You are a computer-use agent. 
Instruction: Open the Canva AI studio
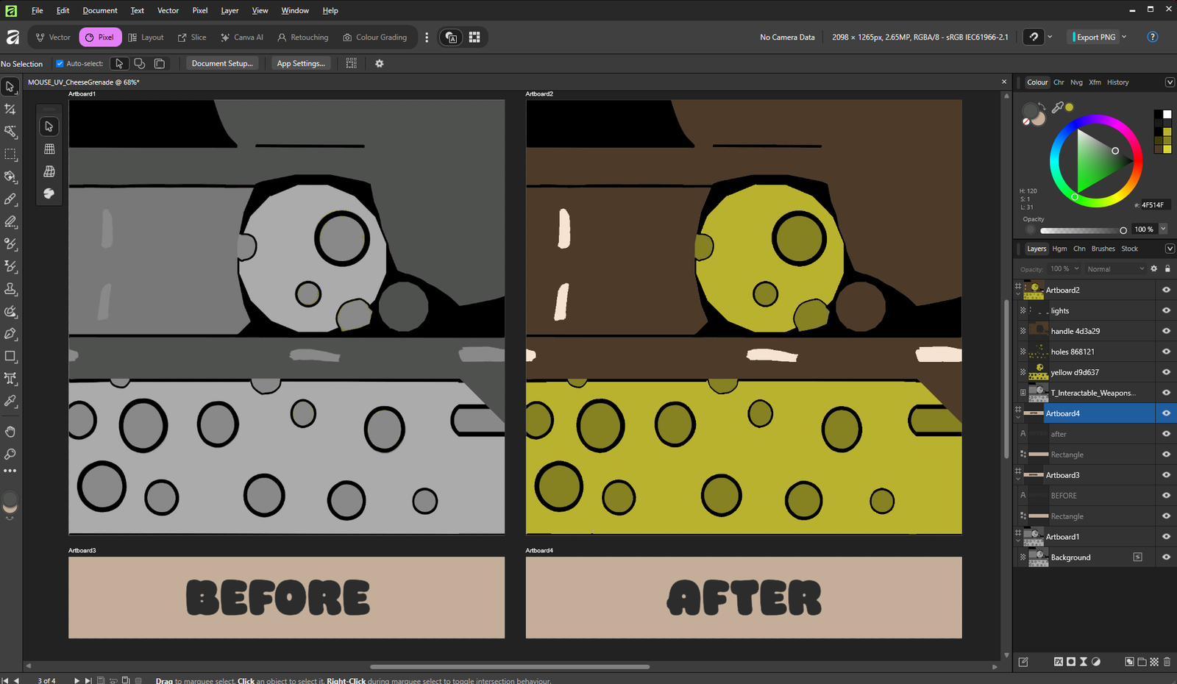pos(242,37)
